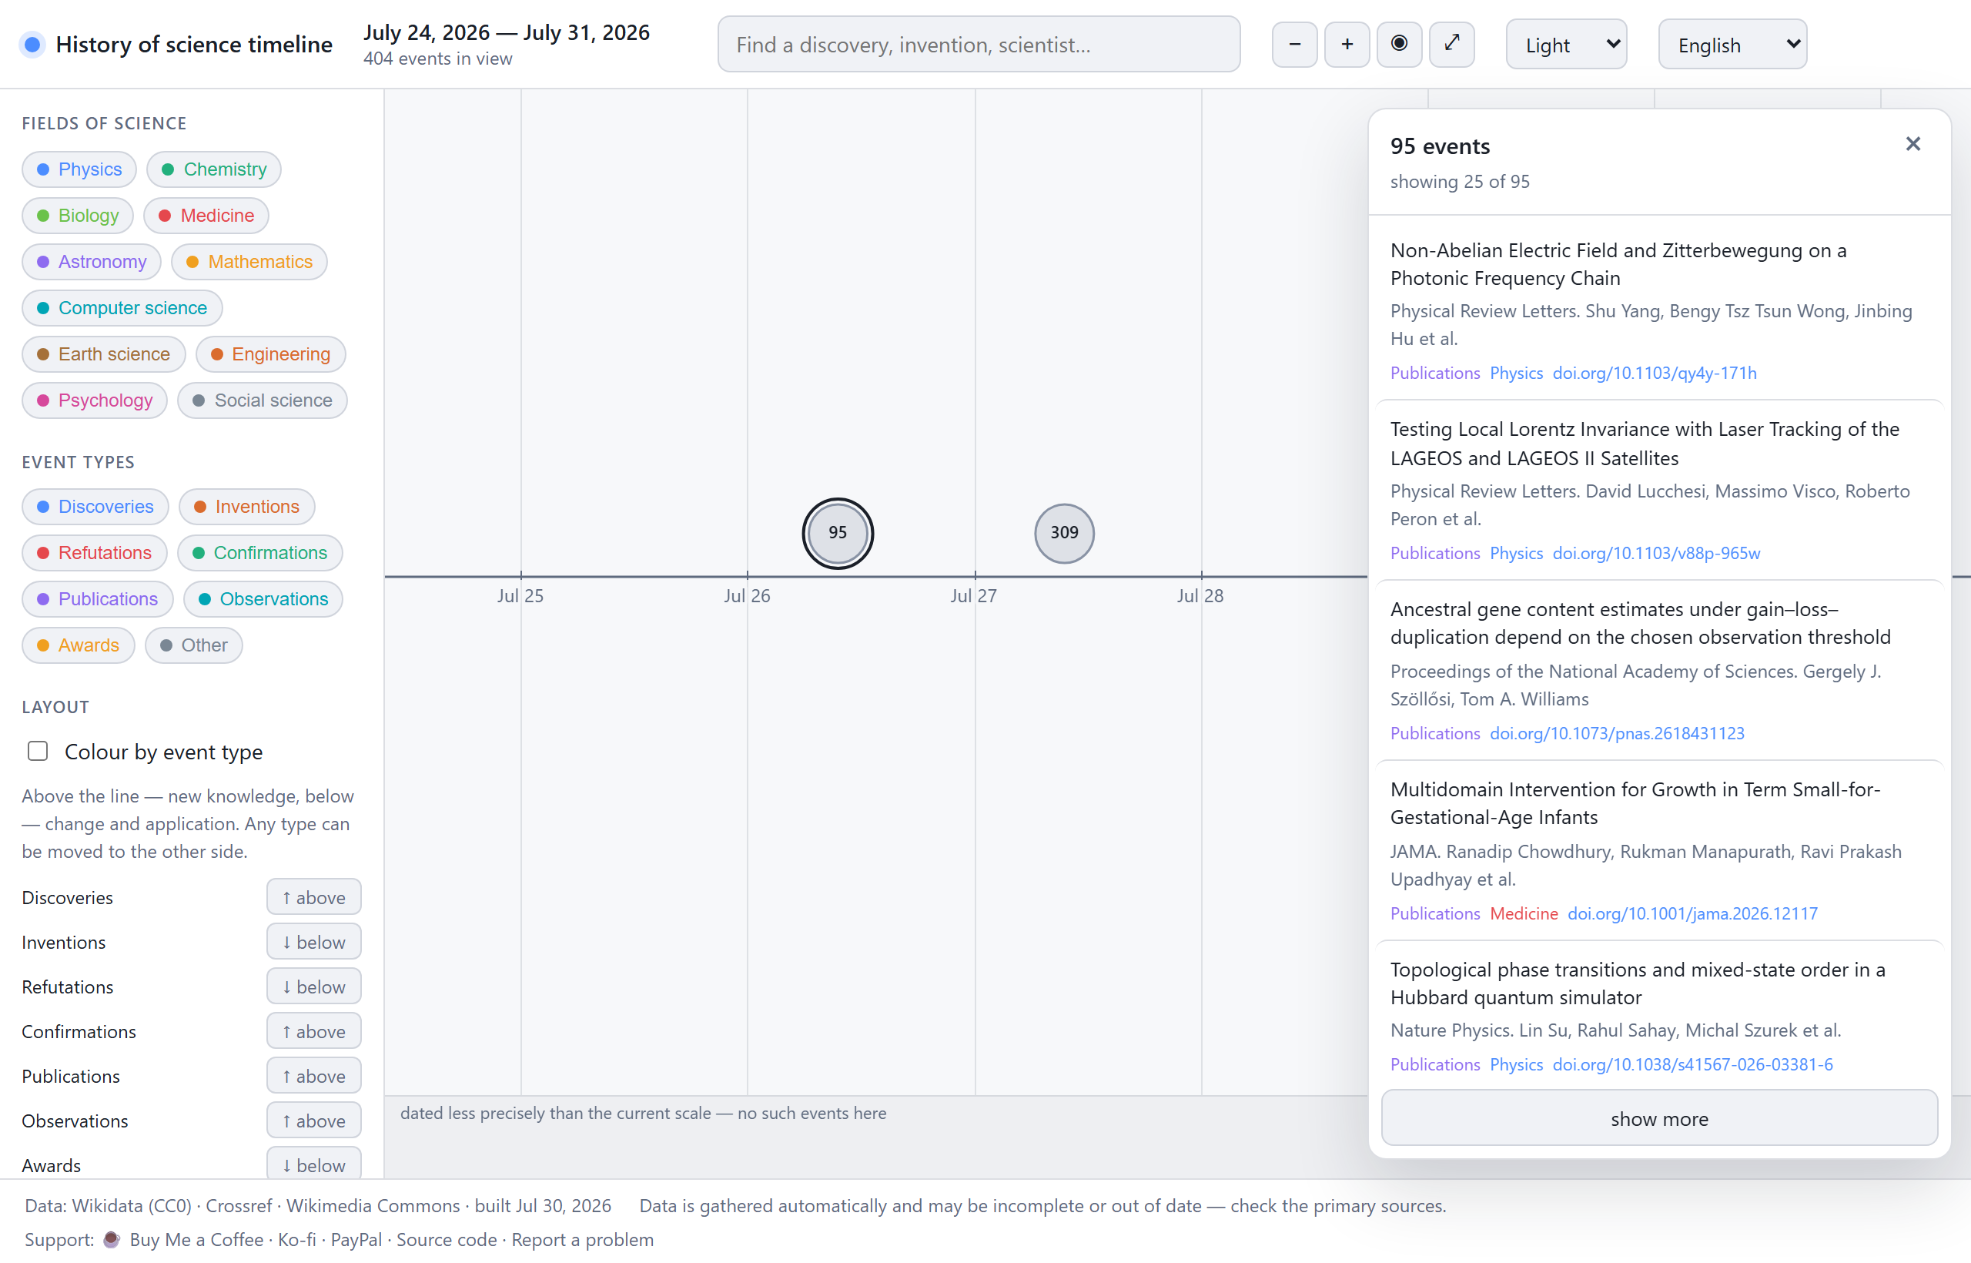Toggle the Engineering field filter
The height and width of the screenshot is (1263, 1971).
click(x=269, y=354)
